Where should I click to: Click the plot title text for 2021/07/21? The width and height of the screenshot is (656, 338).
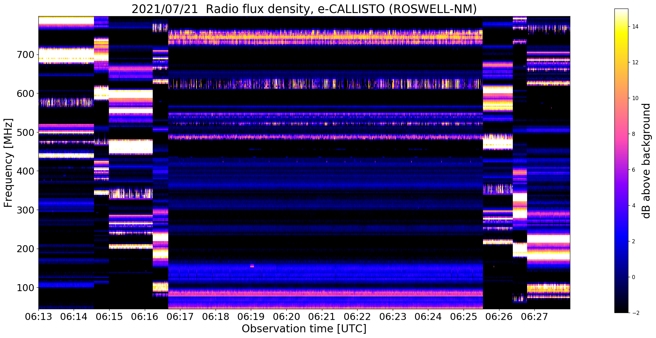click(304, 9)
